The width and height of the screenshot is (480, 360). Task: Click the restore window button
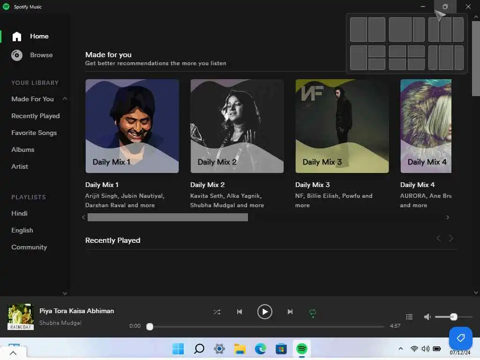pos(445,7)
